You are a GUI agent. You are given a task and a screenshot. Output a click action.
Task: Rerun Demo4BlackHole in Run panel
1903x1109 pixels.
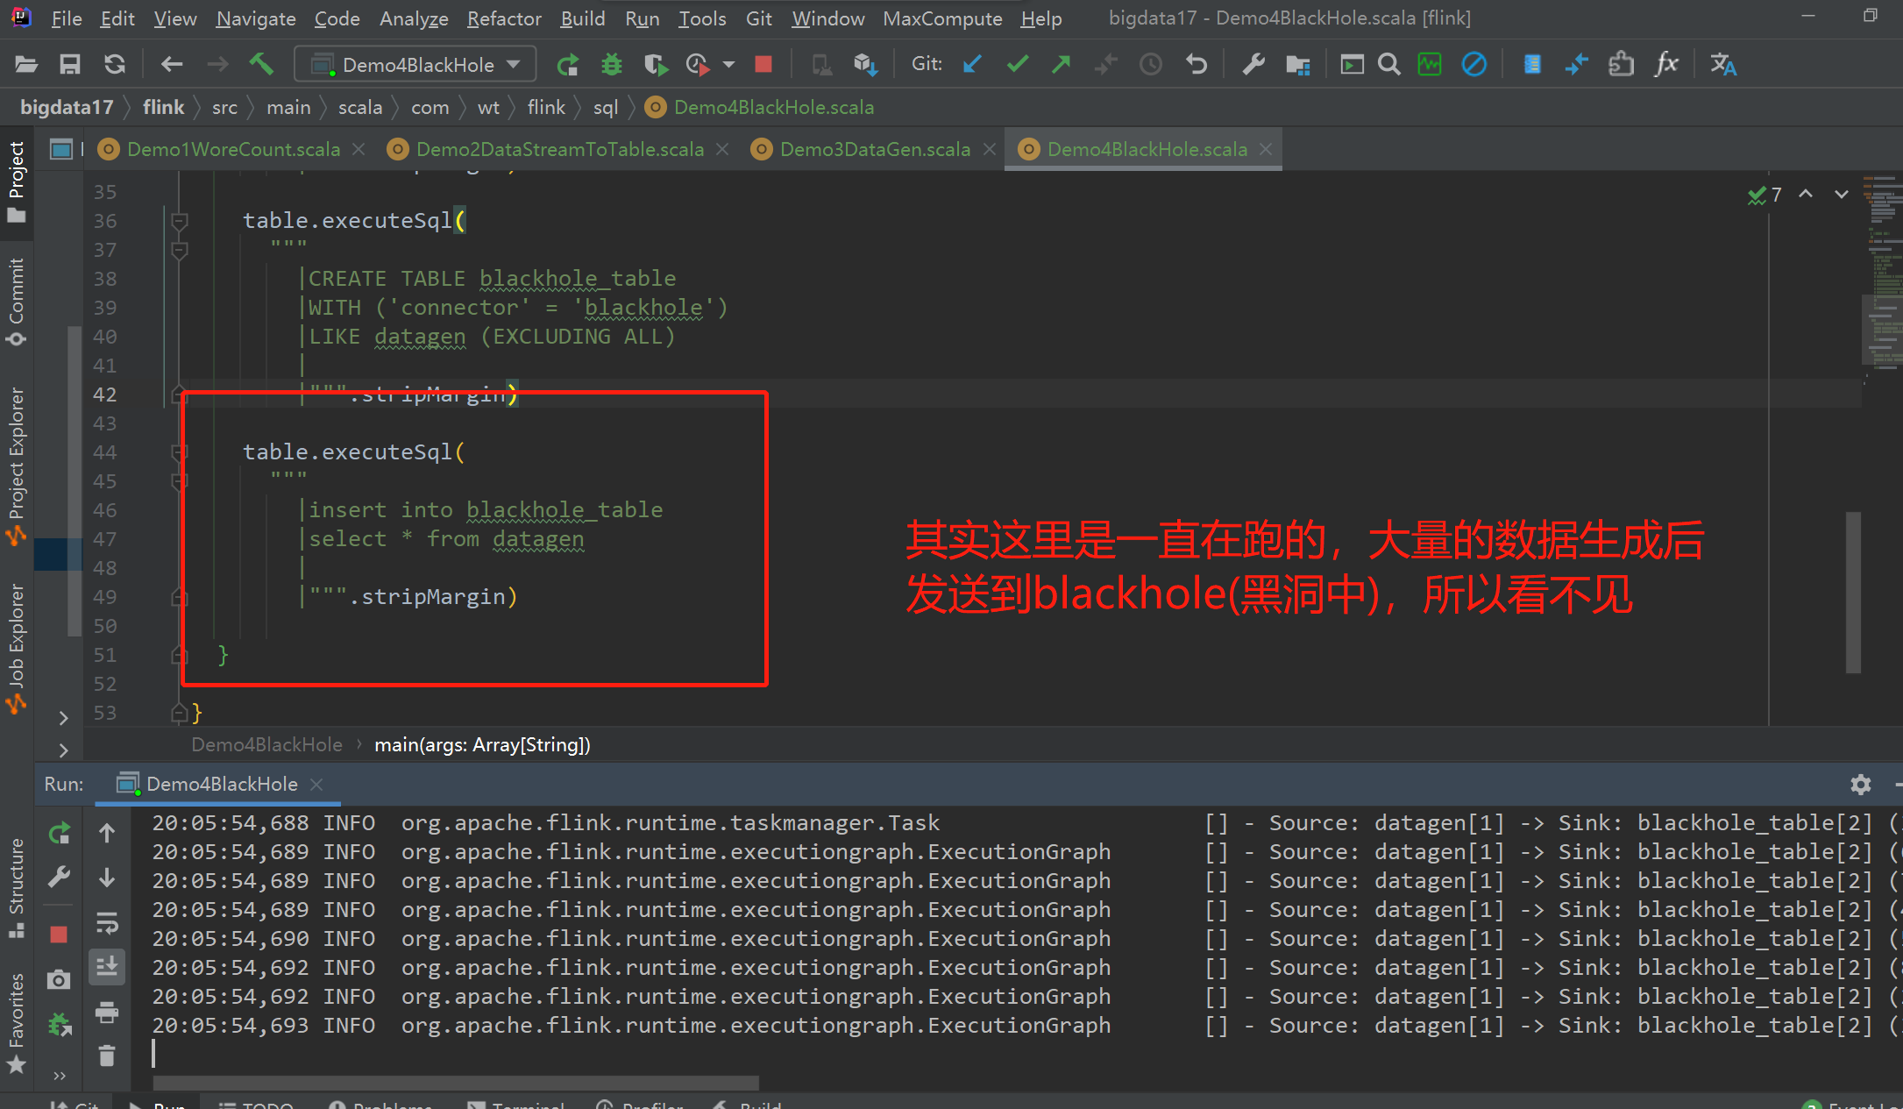coord(59,833)
